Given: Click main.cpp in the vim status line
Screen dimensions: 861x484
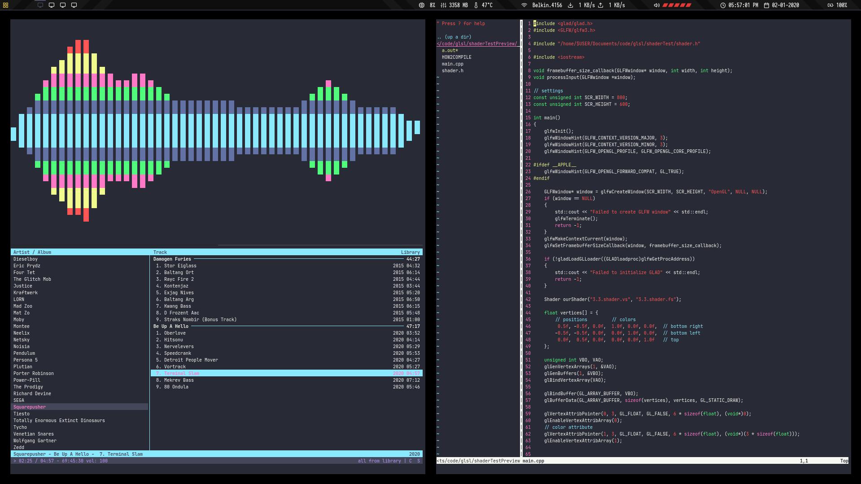Looking at the screenshot, I should pyautogui.click(x=533, y=461).
